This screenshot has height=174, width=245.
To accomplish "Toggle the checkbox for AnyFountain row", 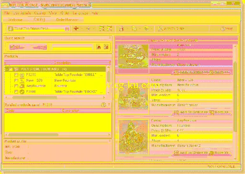I will point(16,86).
